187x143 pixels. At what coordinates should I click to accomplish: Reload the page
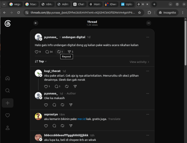point(18,13)
